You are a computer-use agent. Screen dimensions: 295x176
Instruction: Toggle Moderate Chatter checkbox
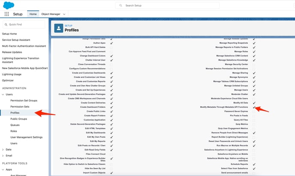(254, 94)
